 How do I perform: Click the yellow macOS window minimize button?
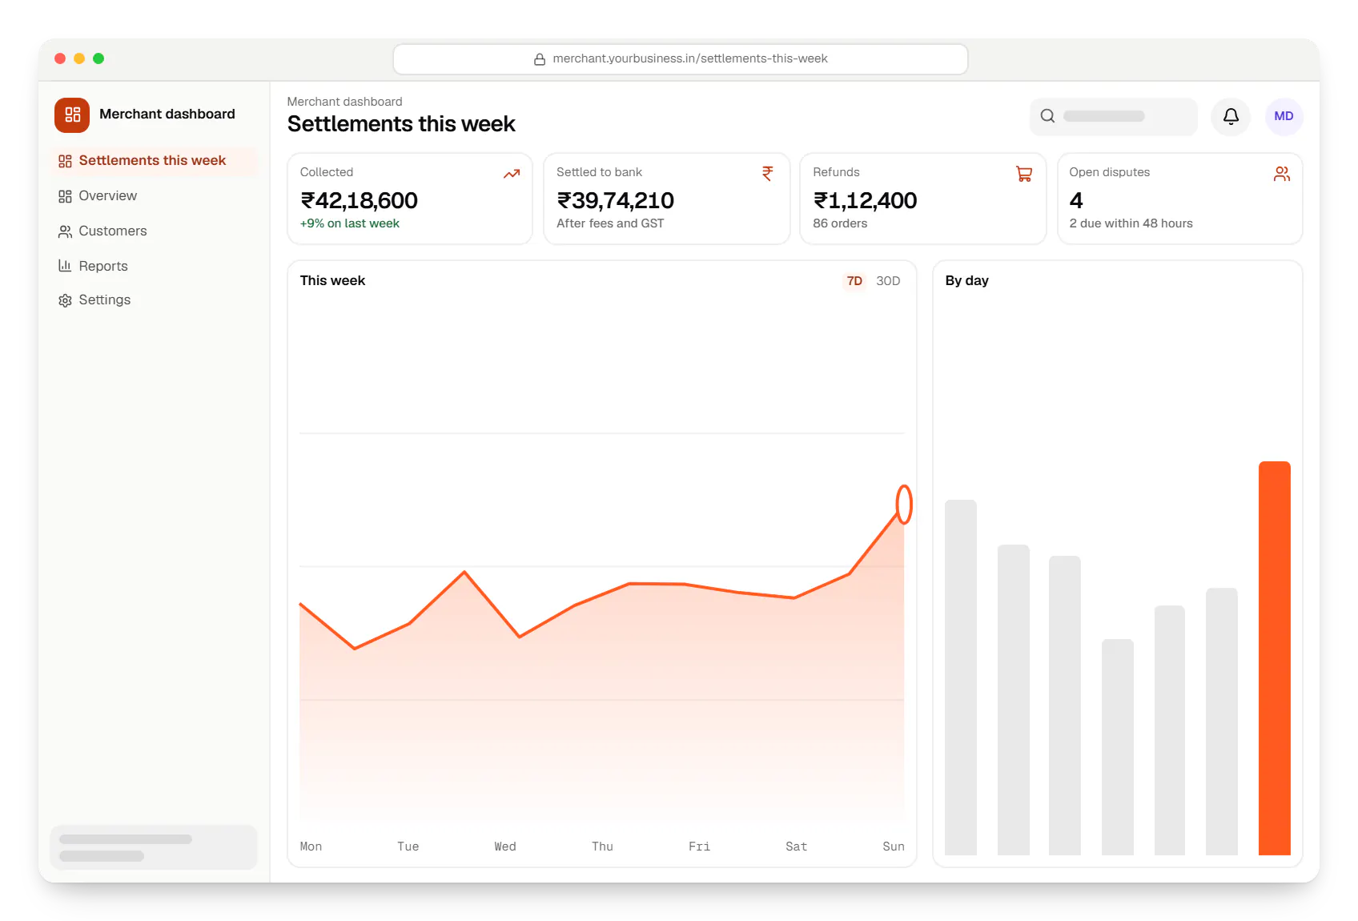pos(79,58)
